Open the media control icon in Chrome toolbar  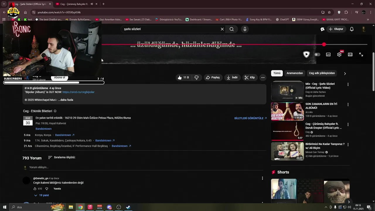pyautogui.click(x=357, y=12)
